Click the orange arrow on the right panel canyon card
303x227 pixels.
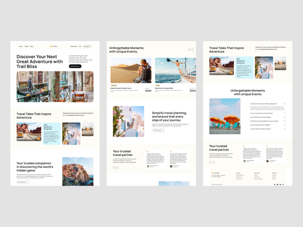231,73
